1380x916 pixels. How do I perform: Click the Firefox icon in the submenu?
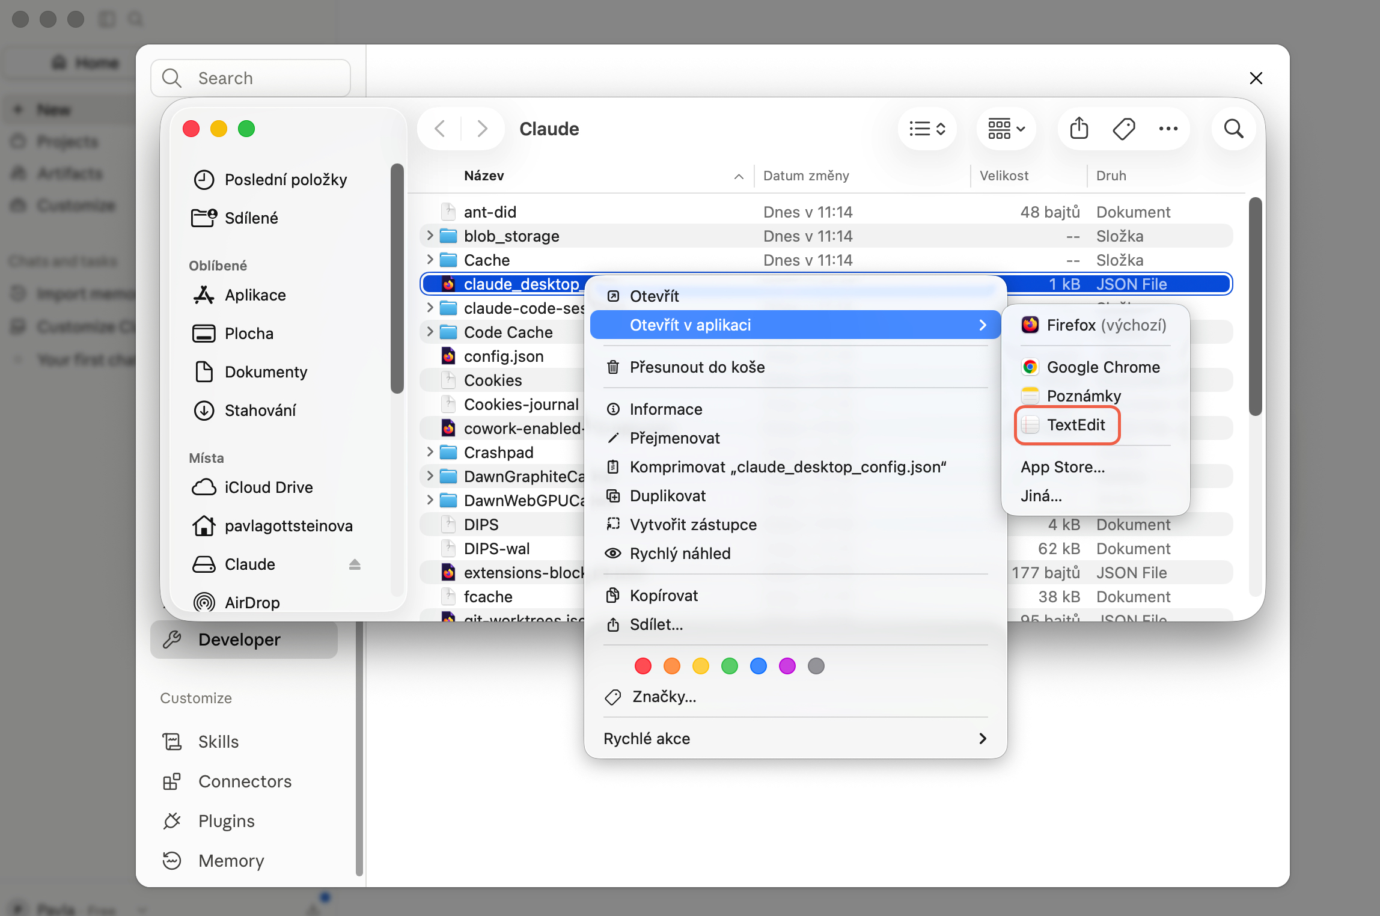1030,325
